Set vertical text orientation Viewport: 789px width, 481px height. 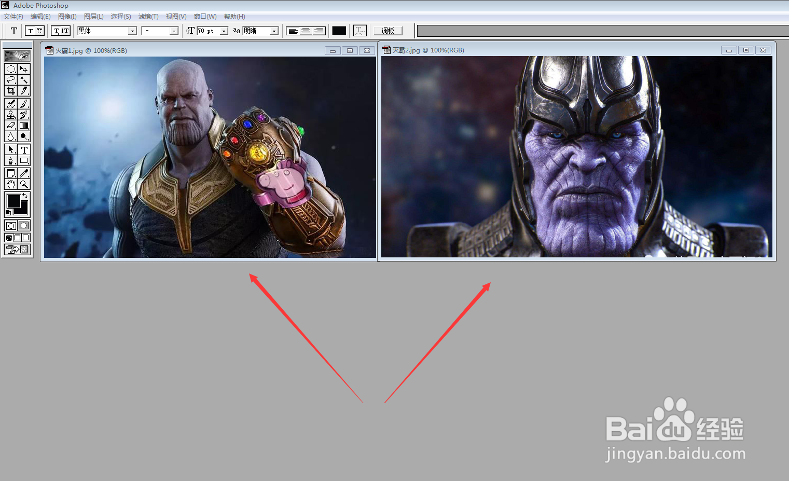pos(65,31)
